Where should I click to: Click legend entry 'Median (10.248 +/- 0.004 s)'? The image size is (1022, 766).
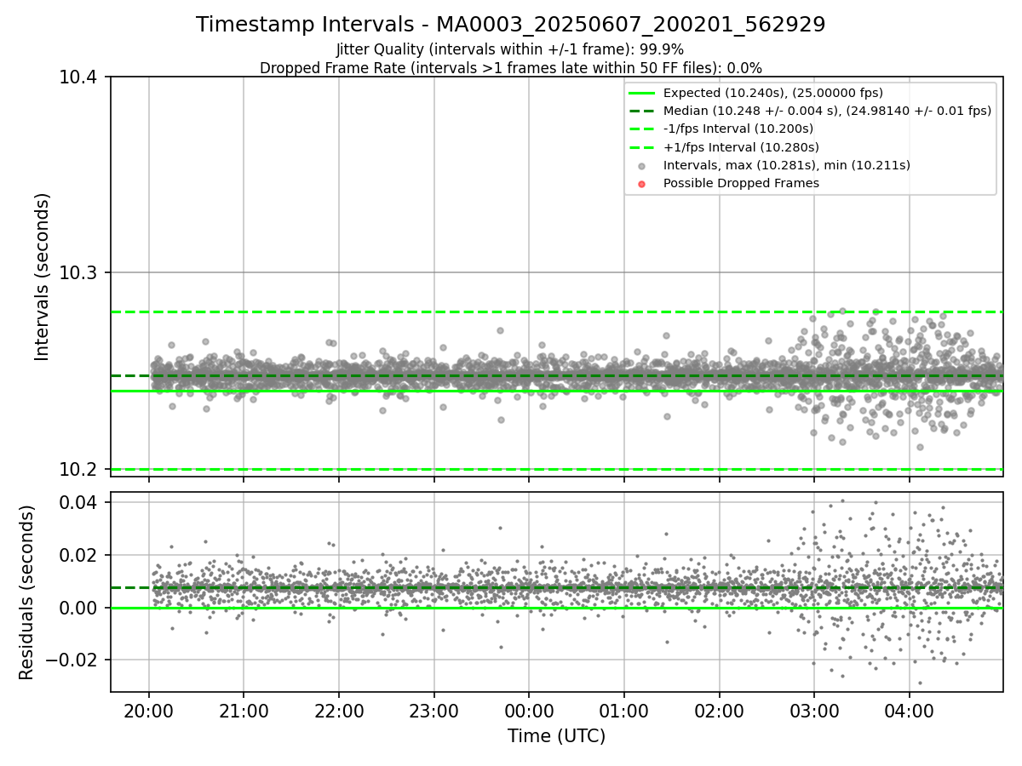coord(827,111)
